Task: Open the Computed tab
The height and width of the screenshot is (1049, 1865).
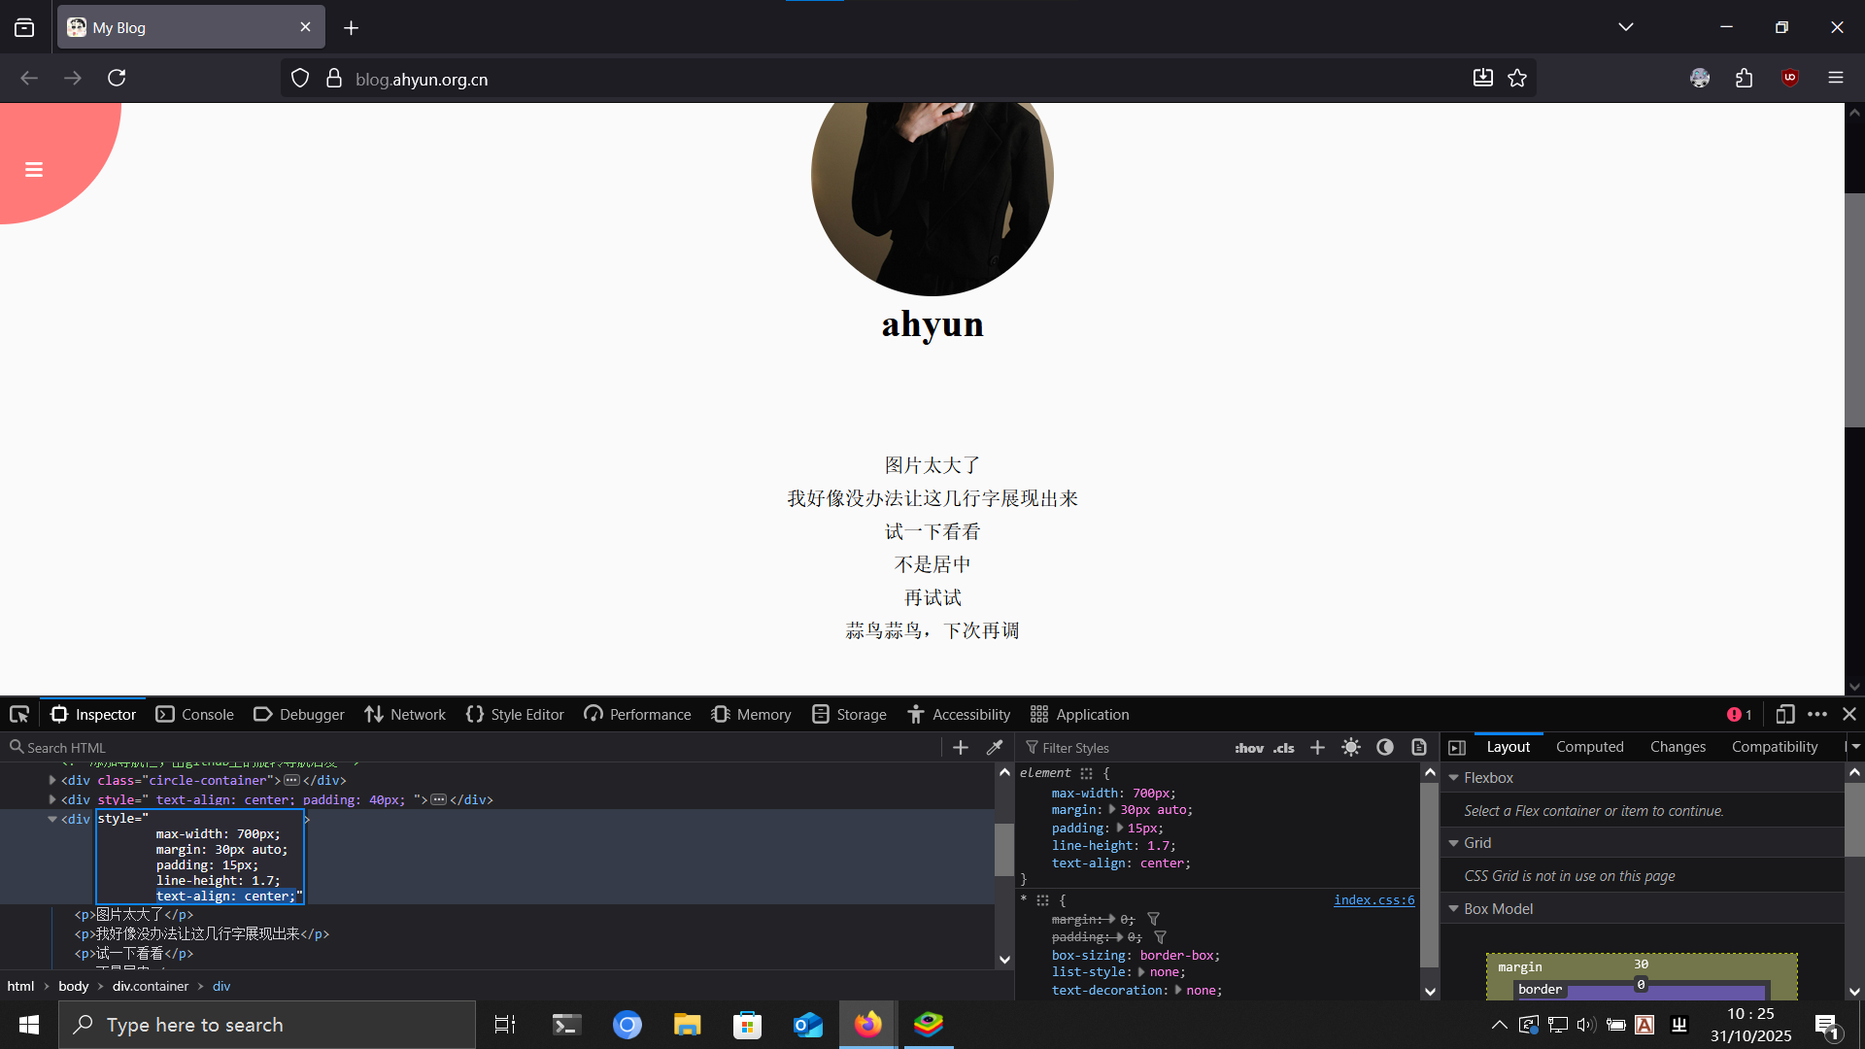Action: [1589, 747]
